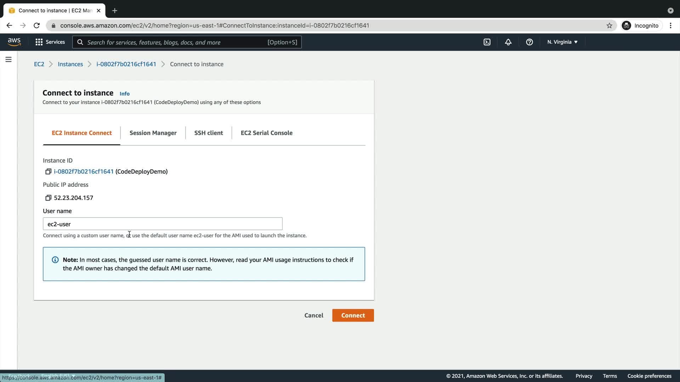This screenshot has width=680, height=382.
Task: Click into the User name field
Action: click(163, 224)
